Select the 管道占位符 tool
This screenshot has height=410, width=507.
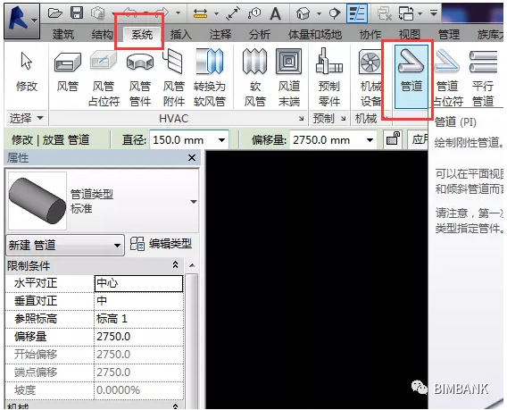tap(447, 78)
